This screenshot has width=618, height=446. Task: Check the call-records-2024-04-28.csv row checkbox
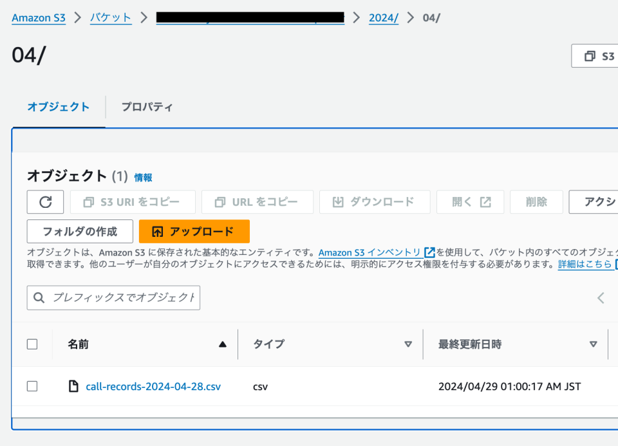click(x=32, y=386)
